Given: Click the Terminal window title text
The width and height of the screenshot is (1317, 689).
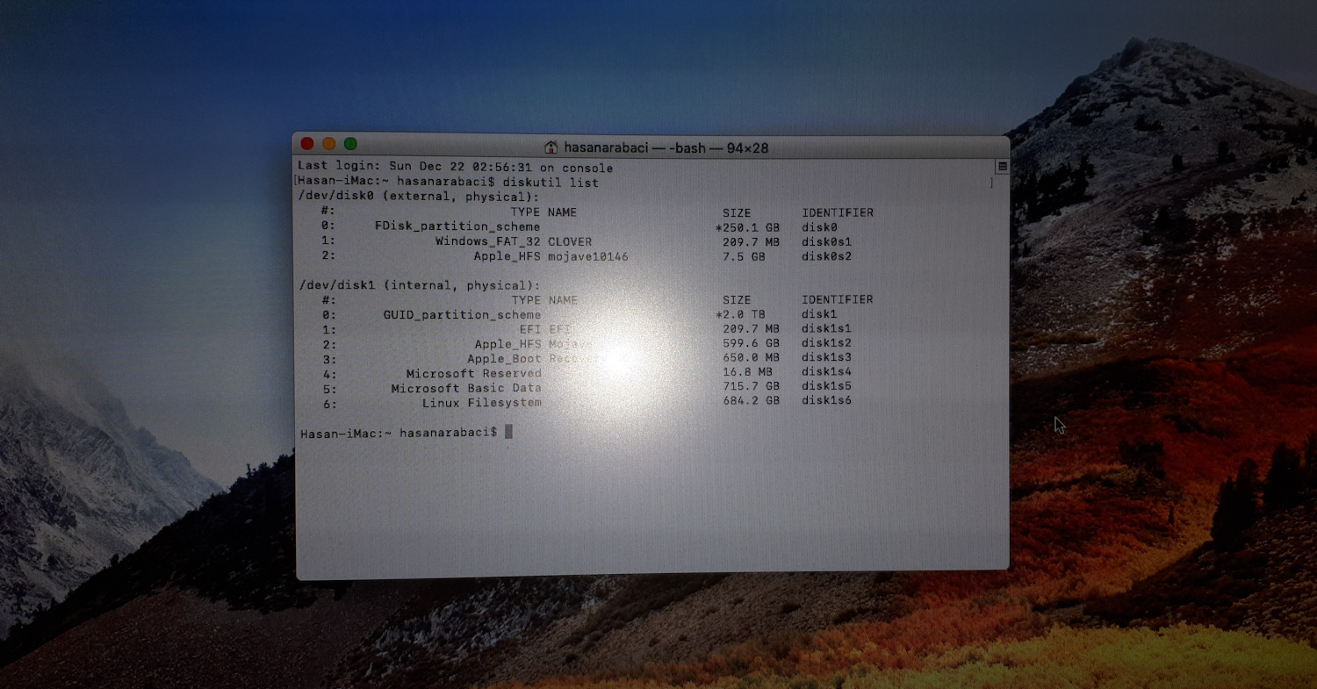Looking at the screenshot, I should click(666, 147).
